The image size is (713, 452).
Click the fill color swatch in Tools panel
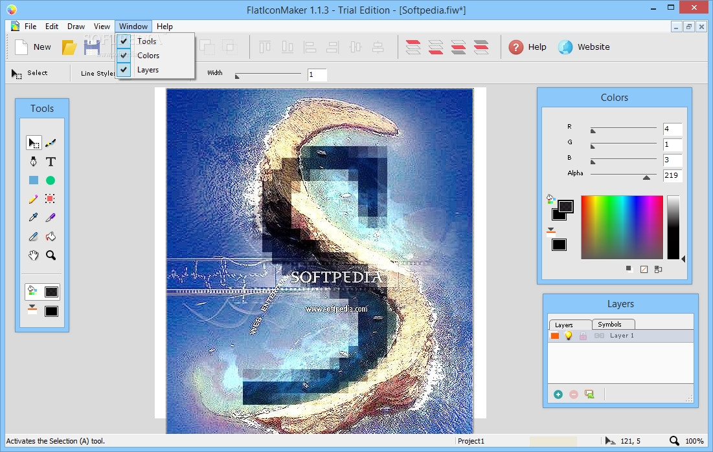click(51, 292)
